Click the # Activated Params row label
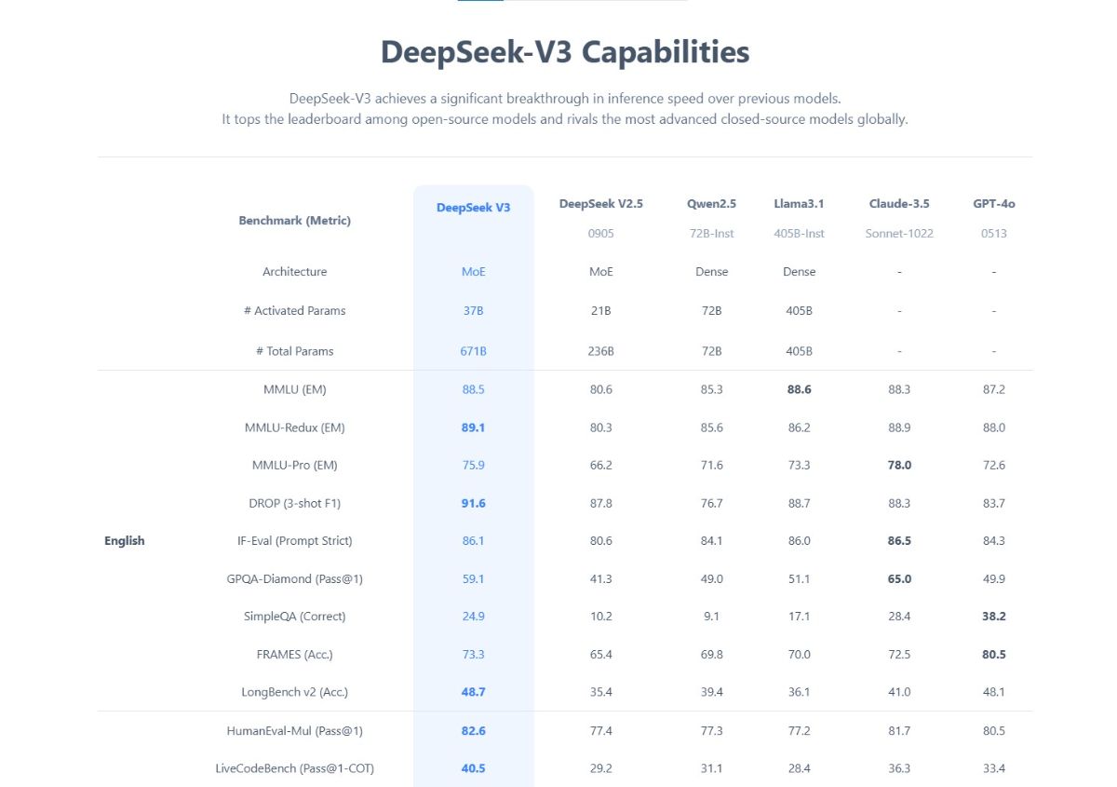 point(294,311)
